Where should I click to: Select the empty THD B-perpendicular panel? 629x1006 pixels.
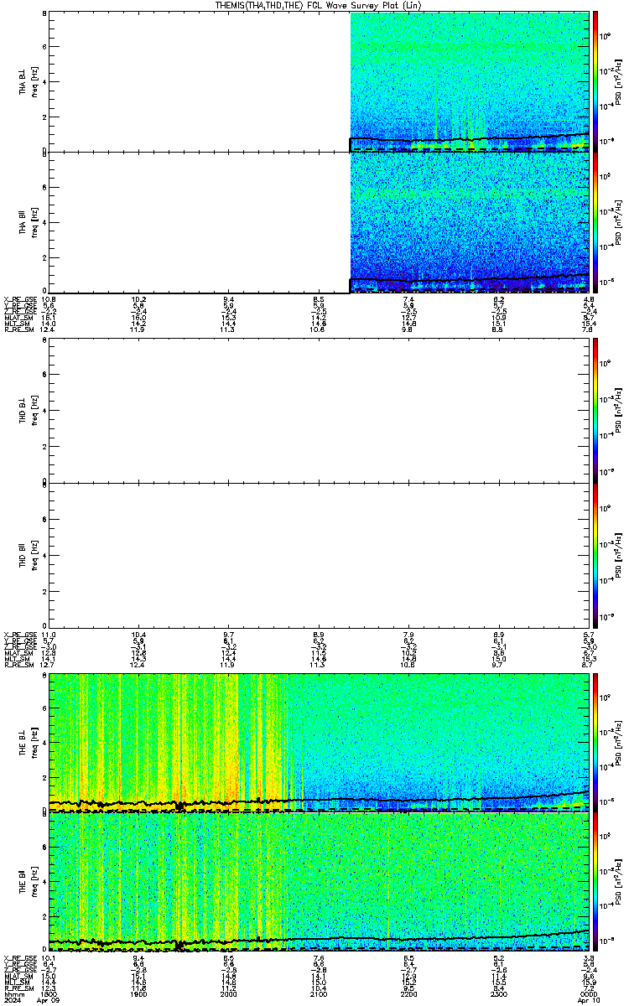coord(319,410)
